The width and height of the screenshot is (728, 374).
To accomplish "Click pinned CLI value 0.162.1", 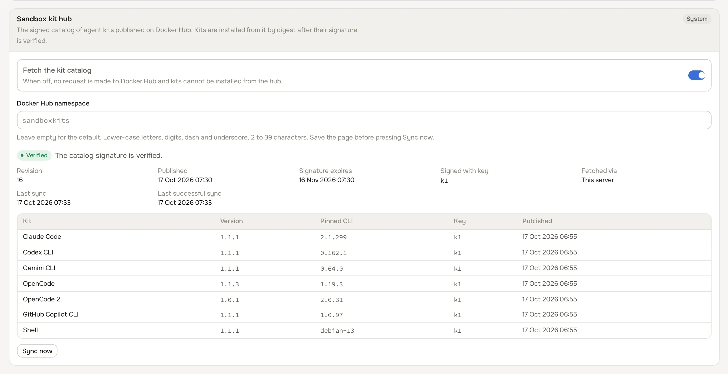I will (333, 253).
